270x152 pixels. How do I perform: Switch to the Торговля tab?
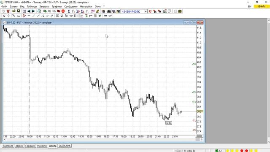click(x=8, y=146)
